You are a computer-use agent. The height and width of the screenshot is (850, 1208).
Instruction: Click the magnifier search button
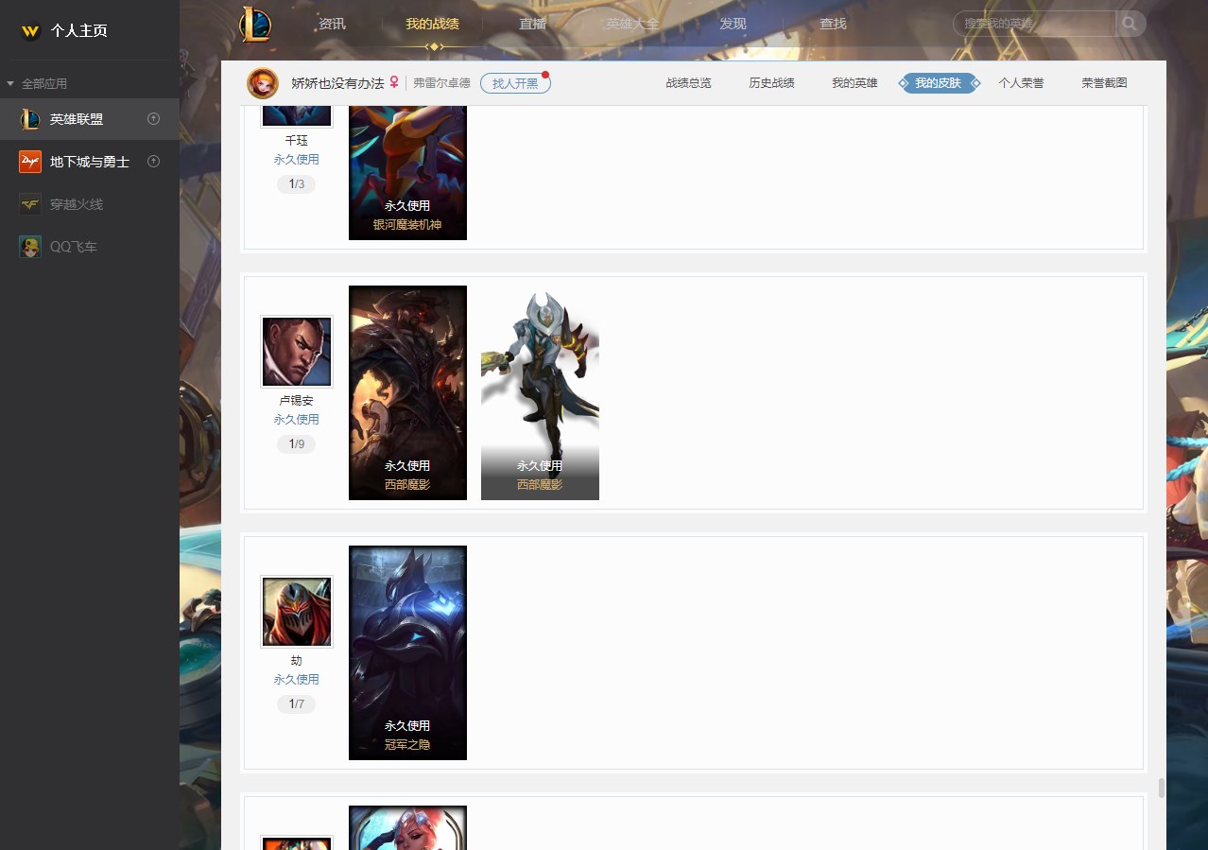1130,24
